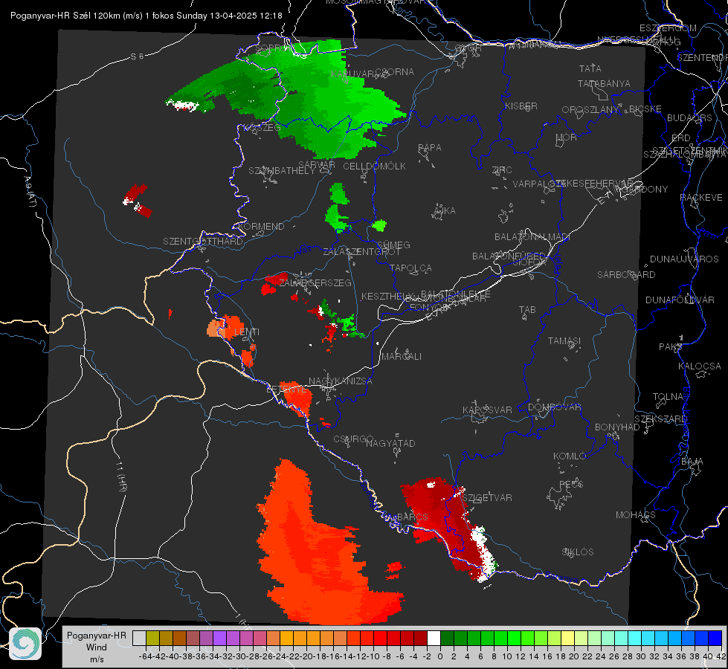The height and width of the screenshot is (669, 728).
Task: Click the BARCS city label
Action: (x=413, y=517)
